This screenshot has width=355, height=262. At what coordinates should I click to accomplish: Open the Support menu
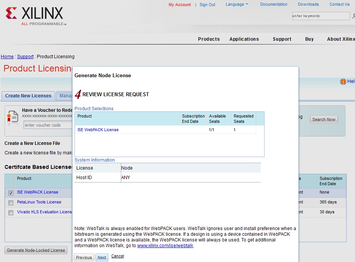click(x=282, y=39)
